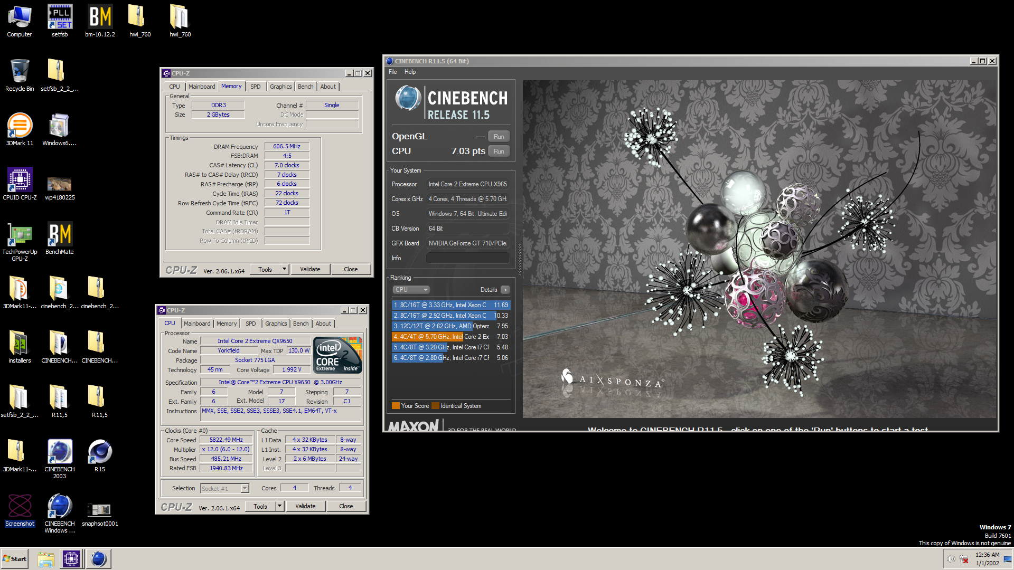The image size is (1014, 570).
Task: Click the Yorkfield code name value
Action: click(229, 350)
